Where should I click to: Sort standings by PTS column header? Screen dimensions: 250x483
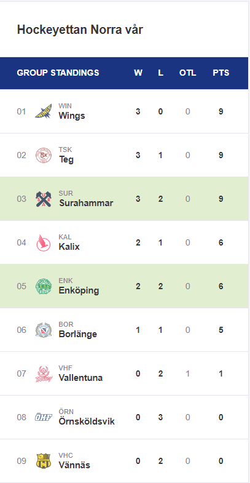point(221,73)
